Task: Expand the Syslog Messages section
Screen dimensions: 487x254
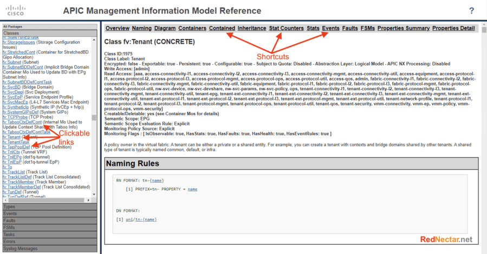Action: click(21, 249)
